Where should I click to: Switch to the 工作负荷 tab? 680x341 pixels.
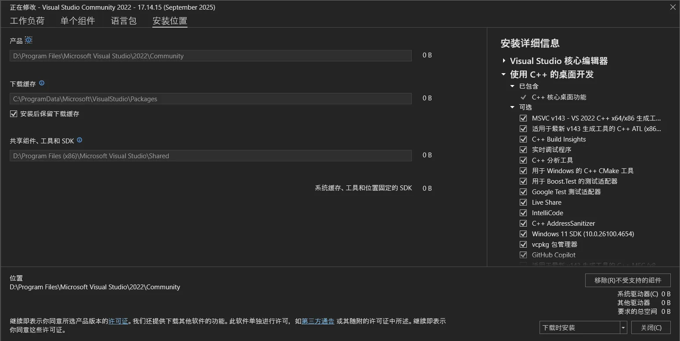click(x=27, y=21)
